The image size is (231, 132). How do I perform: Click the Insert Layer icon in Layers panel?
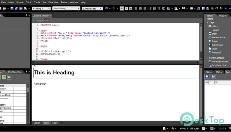(x=207, y=76)
